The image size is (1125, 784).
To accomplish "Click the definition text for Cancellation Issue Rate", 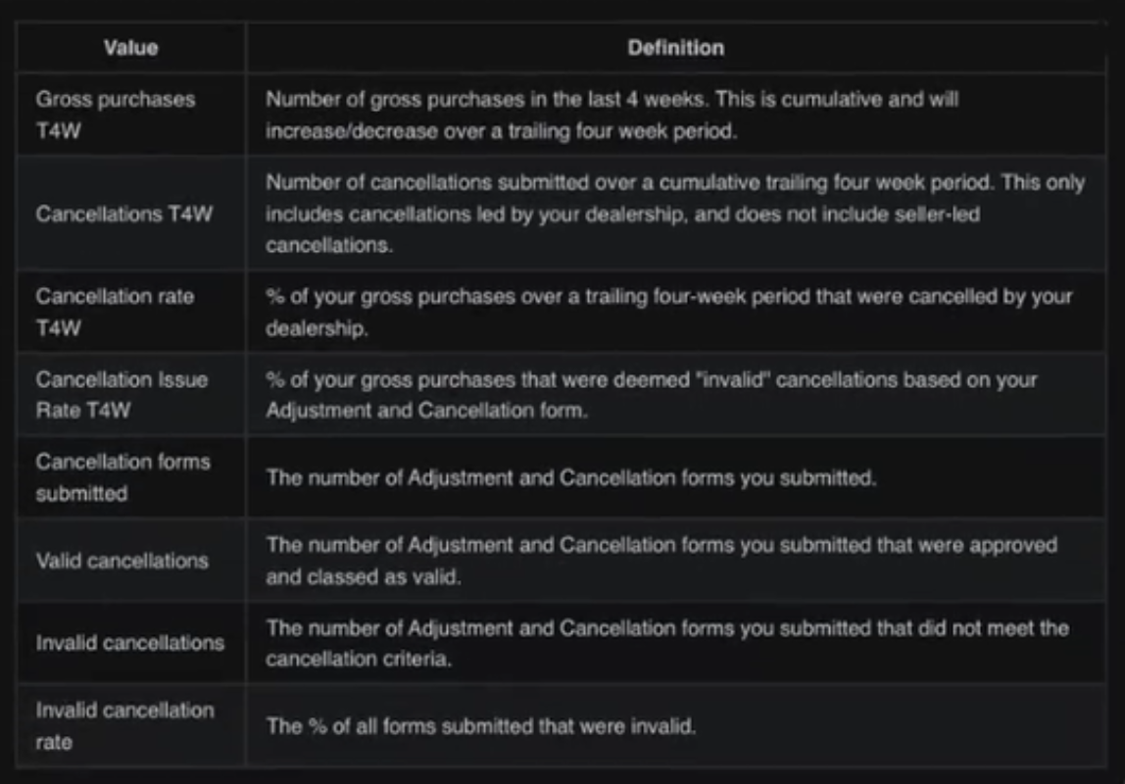I will pyautogui.click(x=651, y=394).
